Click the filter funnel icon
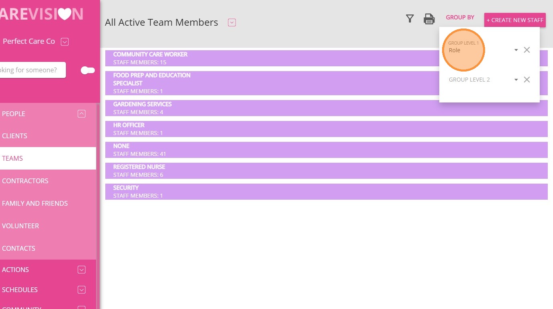The height and width of the screenshot is (309, 553). coord(410,18)
